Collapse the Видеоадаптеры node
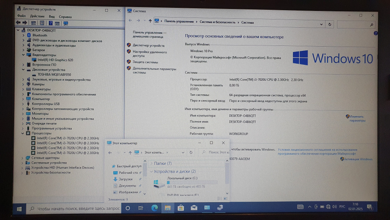 click(23, 55)
